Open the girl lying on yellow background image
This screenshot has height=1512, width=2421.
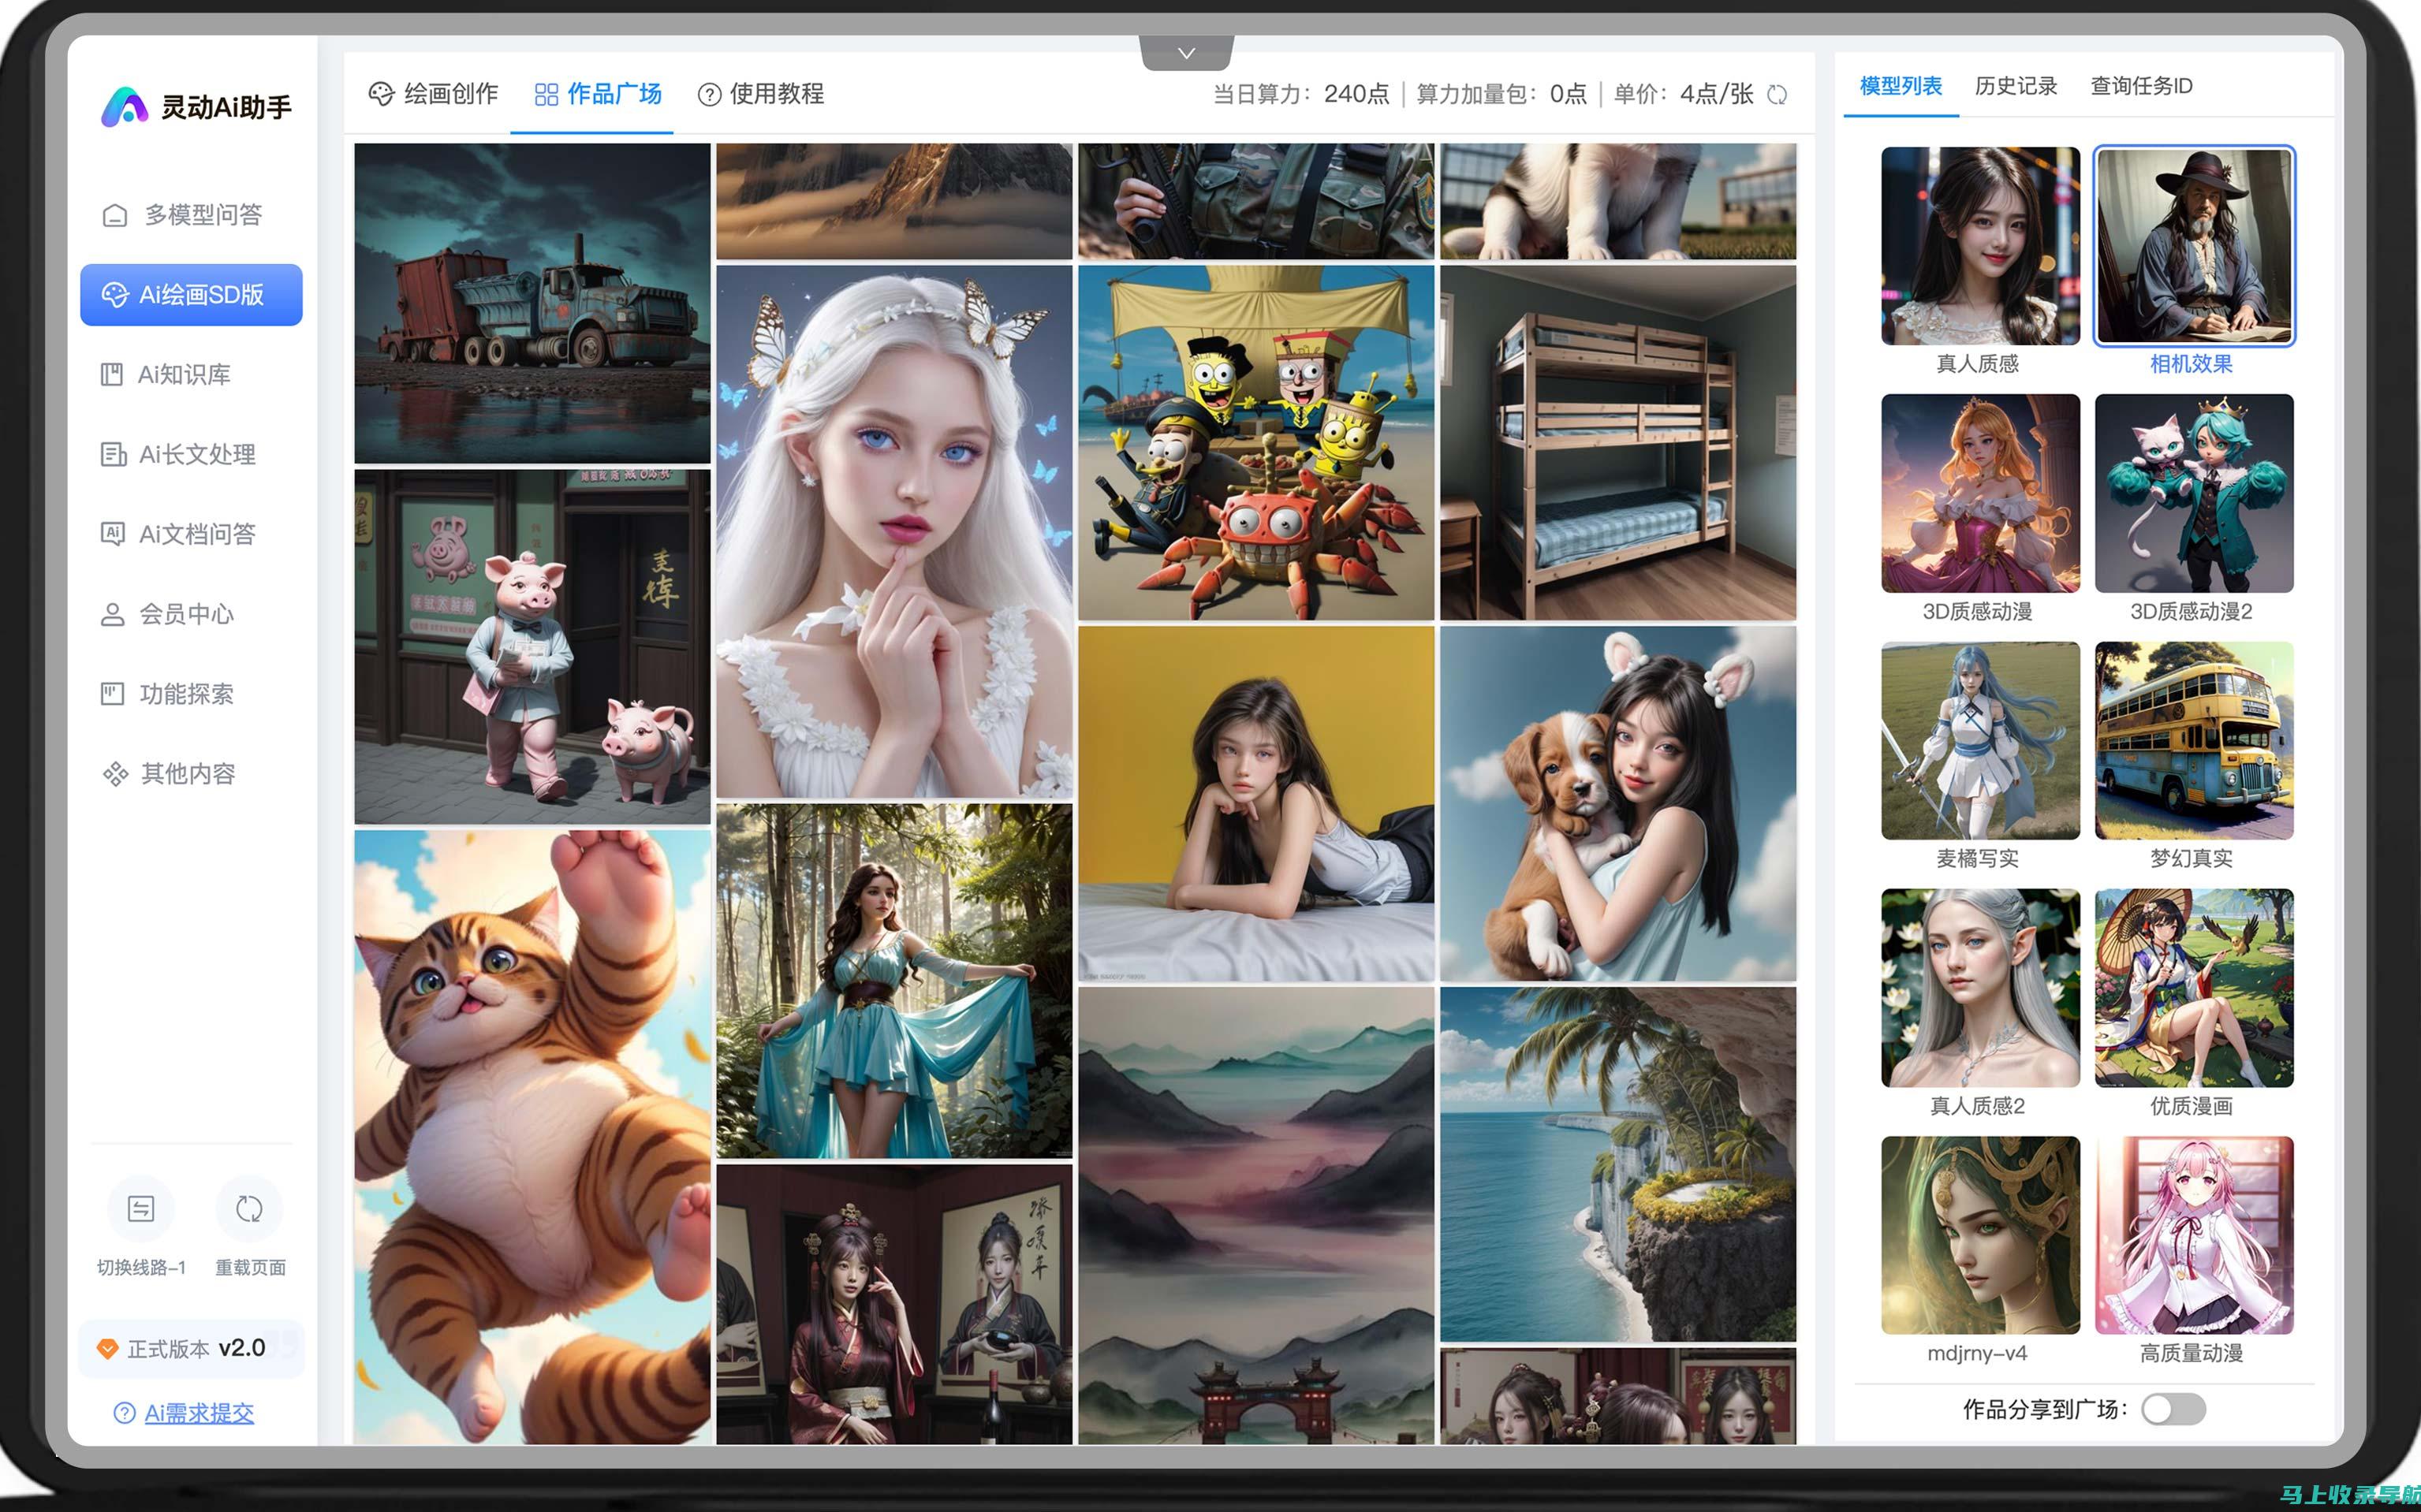(1256, 804)
